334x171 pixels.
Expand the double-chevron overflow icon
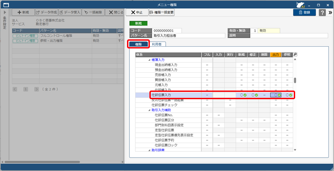coord(330,13)
